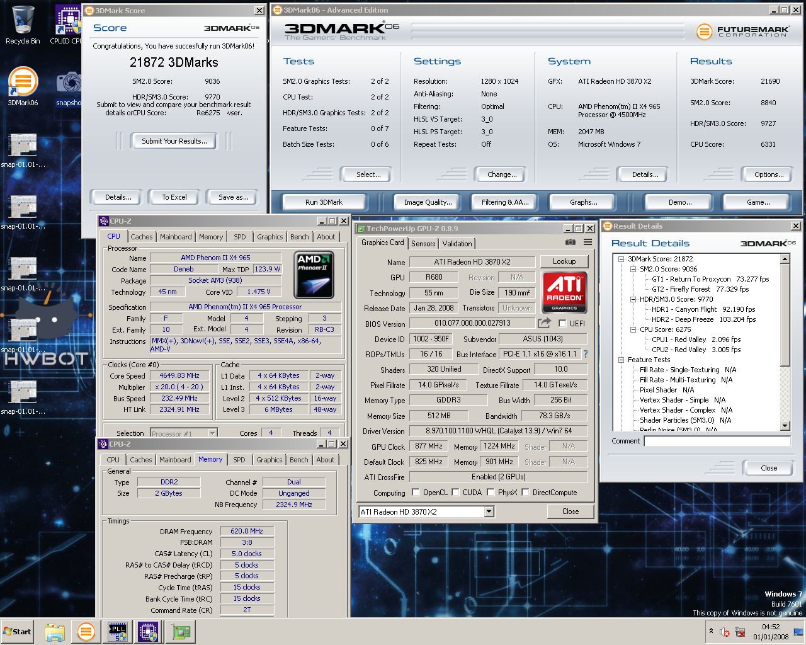Click the Save as button

click(x=234, y=197)
